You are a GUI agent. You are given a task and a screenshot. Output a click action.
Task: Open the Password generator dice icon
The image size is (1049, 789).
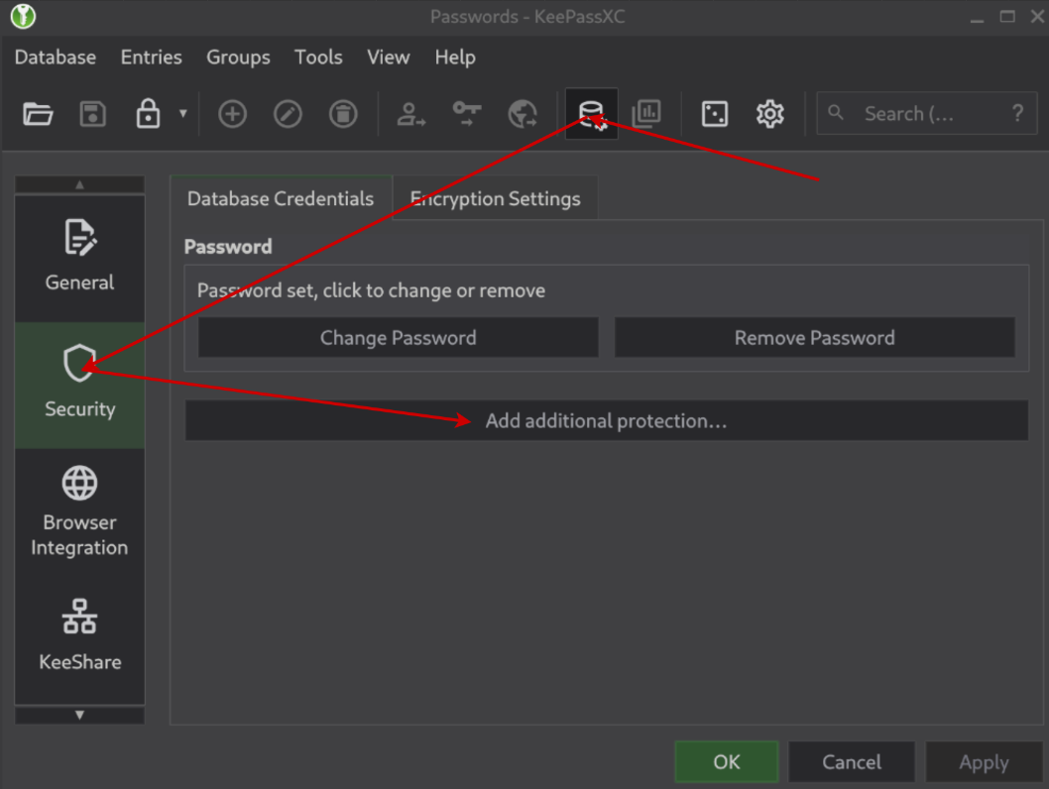(x=714, y=114)
